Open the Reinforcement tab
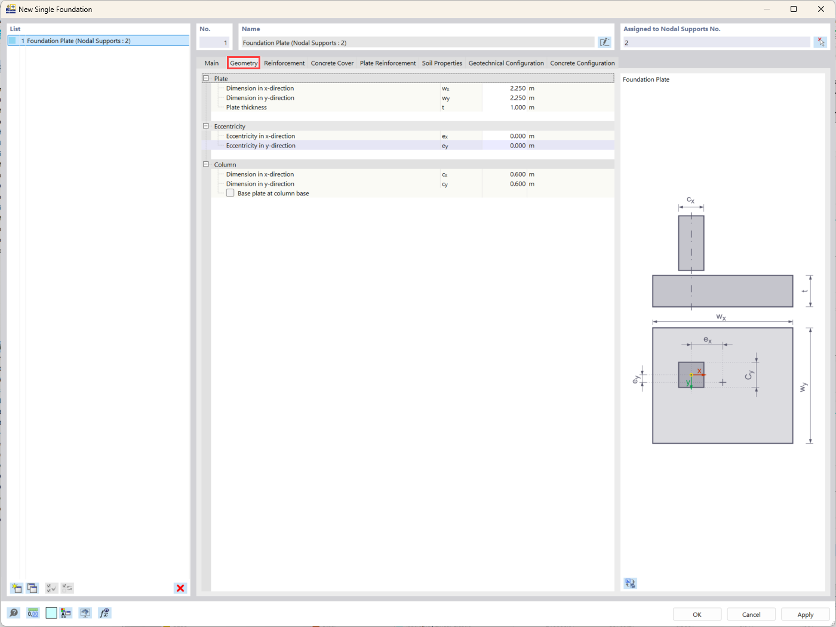The width and height of the screenshot is (836, 627). 284,63
